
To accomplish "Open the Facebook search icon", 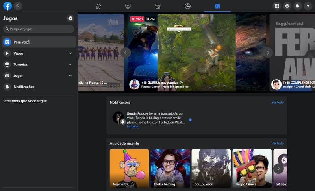I will [x=18, y=6].
